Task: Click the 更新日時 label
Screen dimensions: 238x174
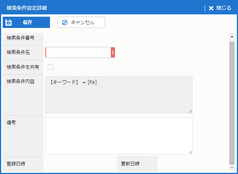Action: pos(130,164)
